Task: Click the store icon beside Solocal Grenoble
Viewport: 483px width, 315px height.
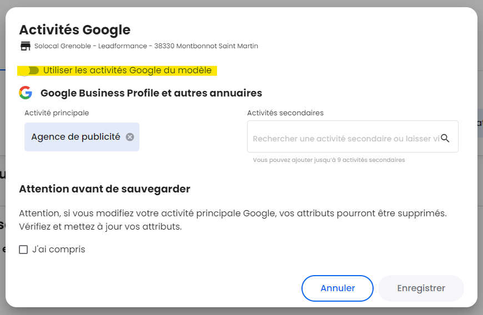Action: (26, 46)
